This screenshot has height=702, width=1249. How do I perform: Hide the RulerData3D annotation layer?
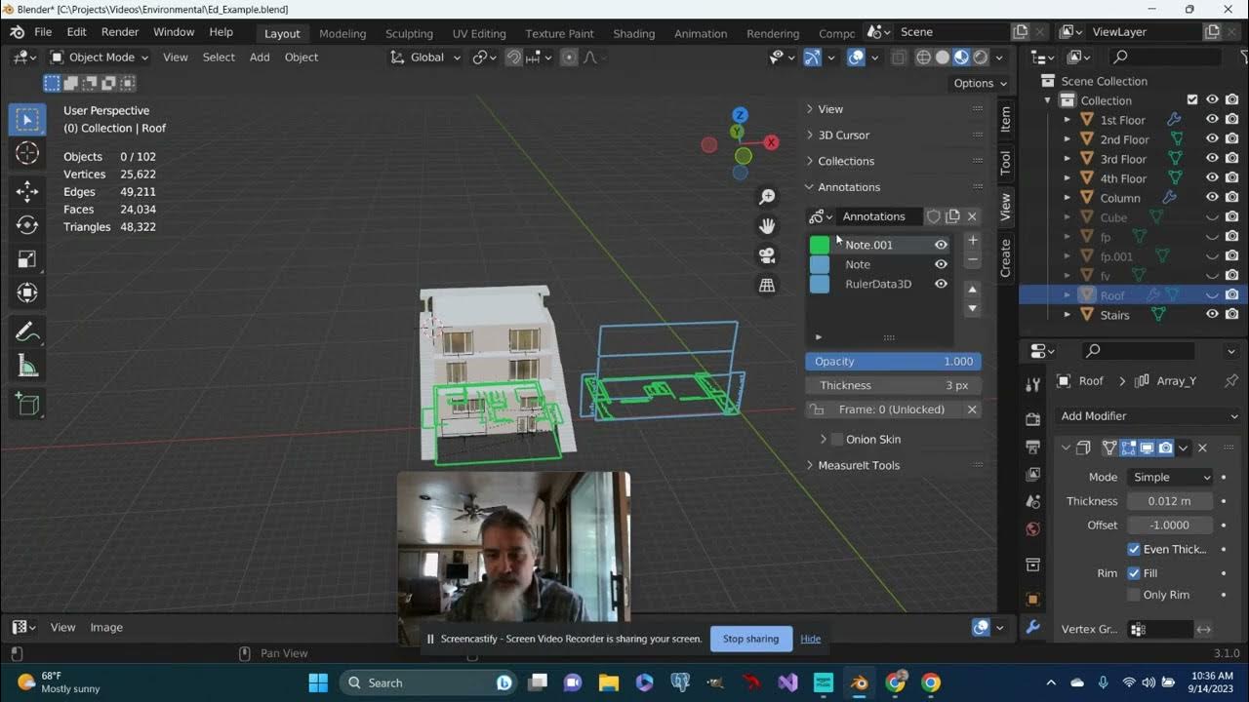tap(941, 284)
